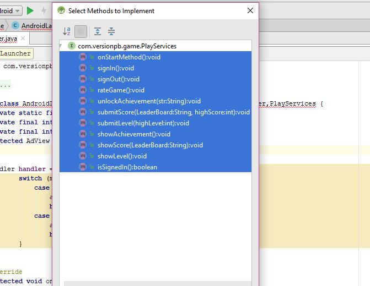Image resolution: width=370 pixels, height=286 pixels.
Task: Click the 'switch' keyword in editor
Action: click(30, 178)
